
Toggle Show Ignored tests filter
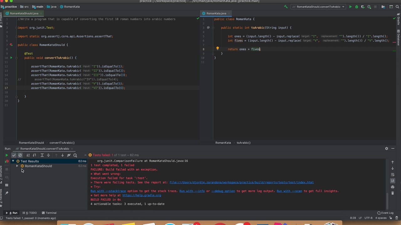point(20,155)
